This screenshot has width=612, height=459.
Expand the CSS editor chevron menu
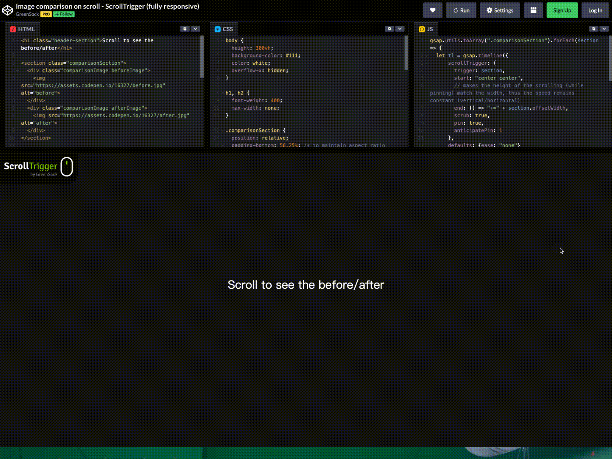tap(400, 28)
